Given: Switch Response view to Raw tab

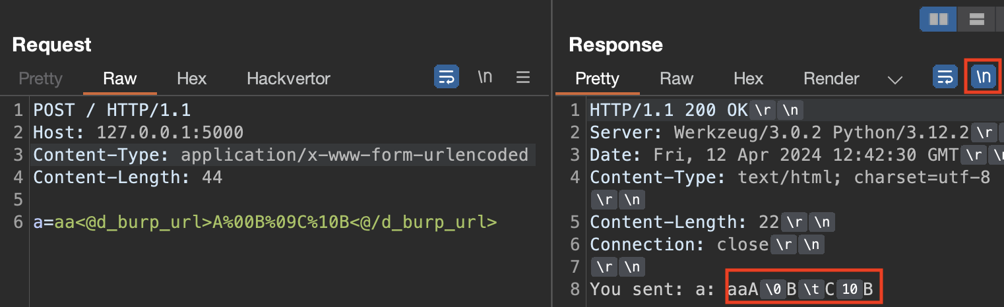Looking at the screenshot, I should click(677, 79).
